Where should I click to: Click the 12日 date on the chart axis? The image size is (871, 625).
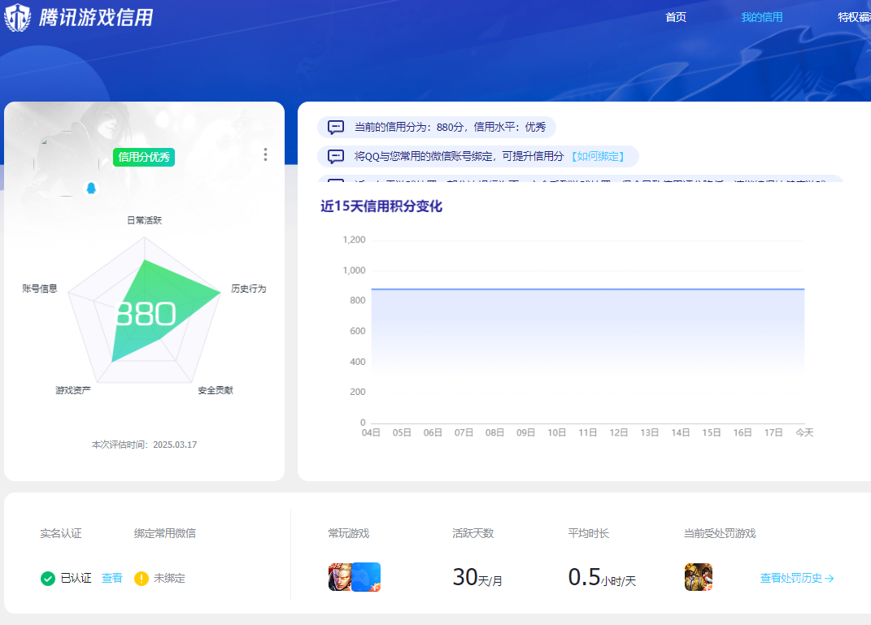618,432
